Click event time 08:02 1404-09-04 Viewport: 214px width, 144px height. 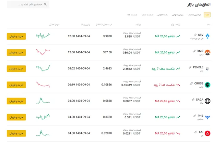click(x=79, y=68)
